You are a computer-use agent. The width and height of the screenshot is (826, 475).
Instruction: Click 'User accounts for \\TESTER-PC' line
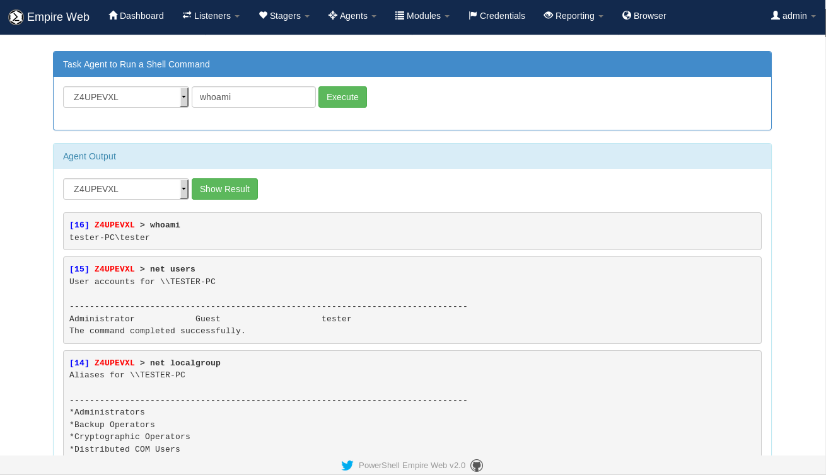pyautogui.click(x=143, y=282)
